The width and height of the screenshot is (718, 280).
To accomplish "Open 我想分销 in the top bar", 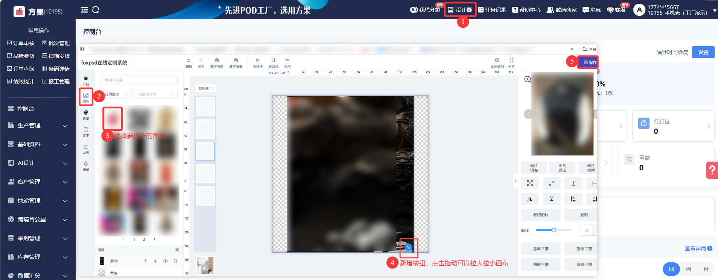I will (425, 10).
